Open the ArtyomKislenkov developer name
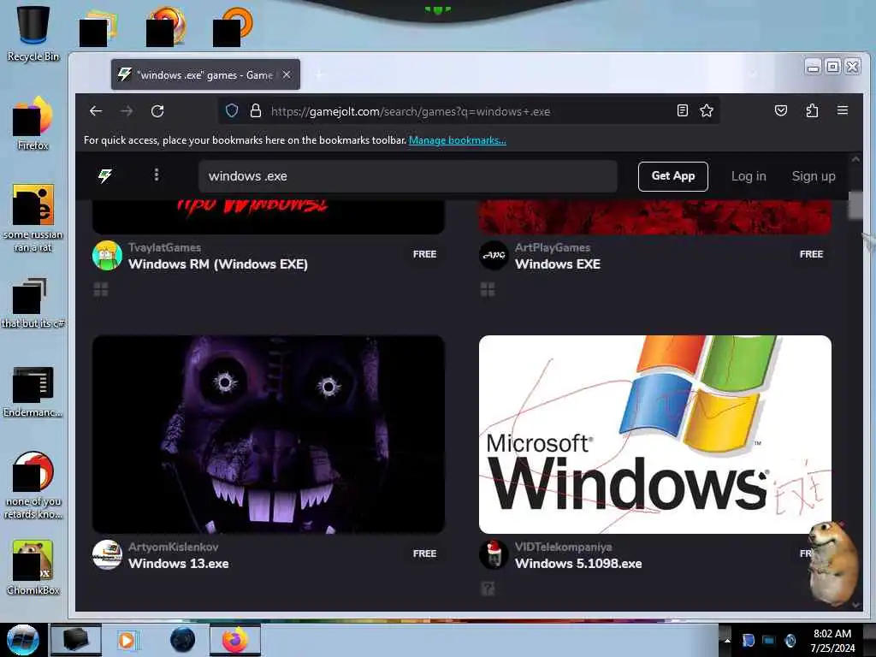Screen dimensions: 876x657 pyautogui.click(x=173, y=547)
